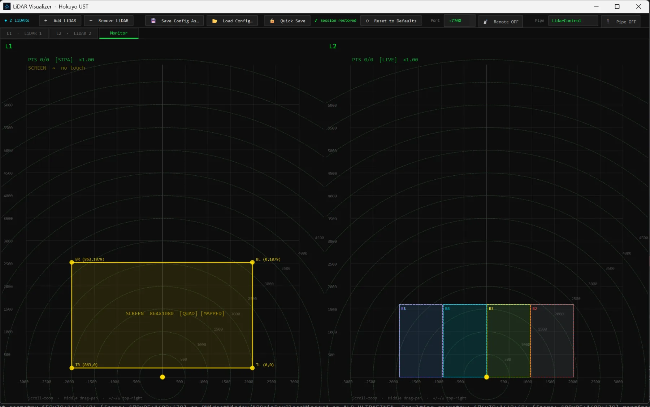Click the L1 panel heading
Screen dimensions: 650x407
pyautogui.click(x=9, y=46)
